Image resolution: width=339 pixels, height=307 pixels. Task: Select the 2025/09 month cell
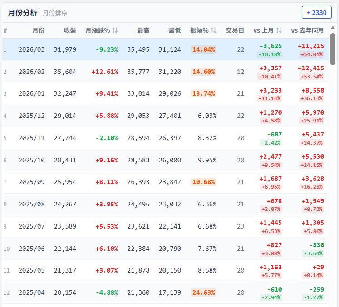32,182
